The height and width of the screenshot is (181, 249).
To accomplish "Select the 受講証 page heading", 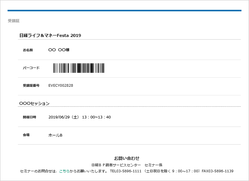I will (14, 21).
